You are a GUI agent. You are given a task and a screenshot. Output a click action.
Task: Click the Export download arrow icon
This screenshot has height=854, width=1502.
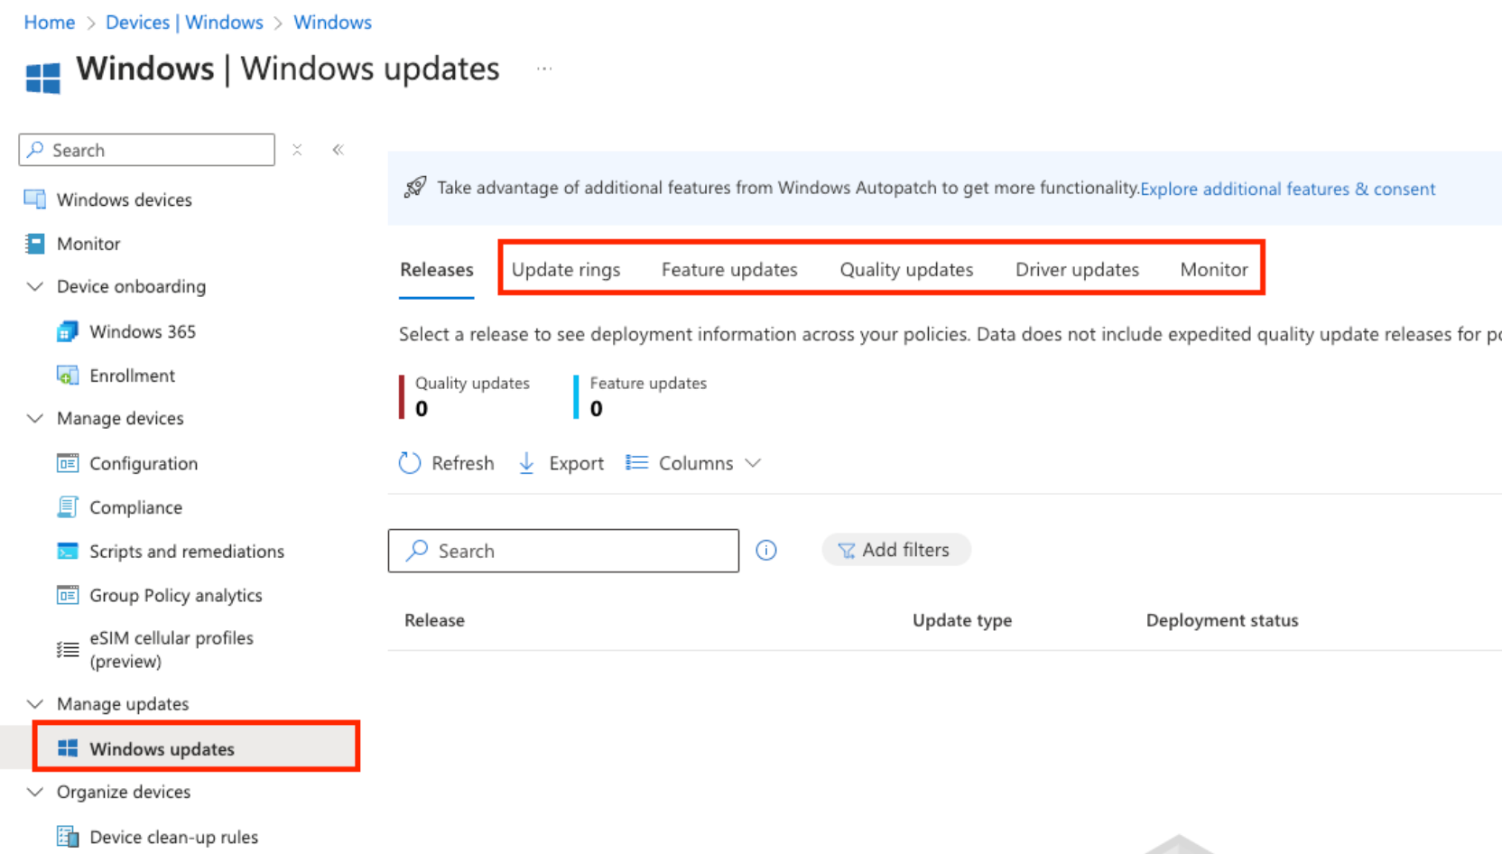pyautogui.click(x=526, y=463)
